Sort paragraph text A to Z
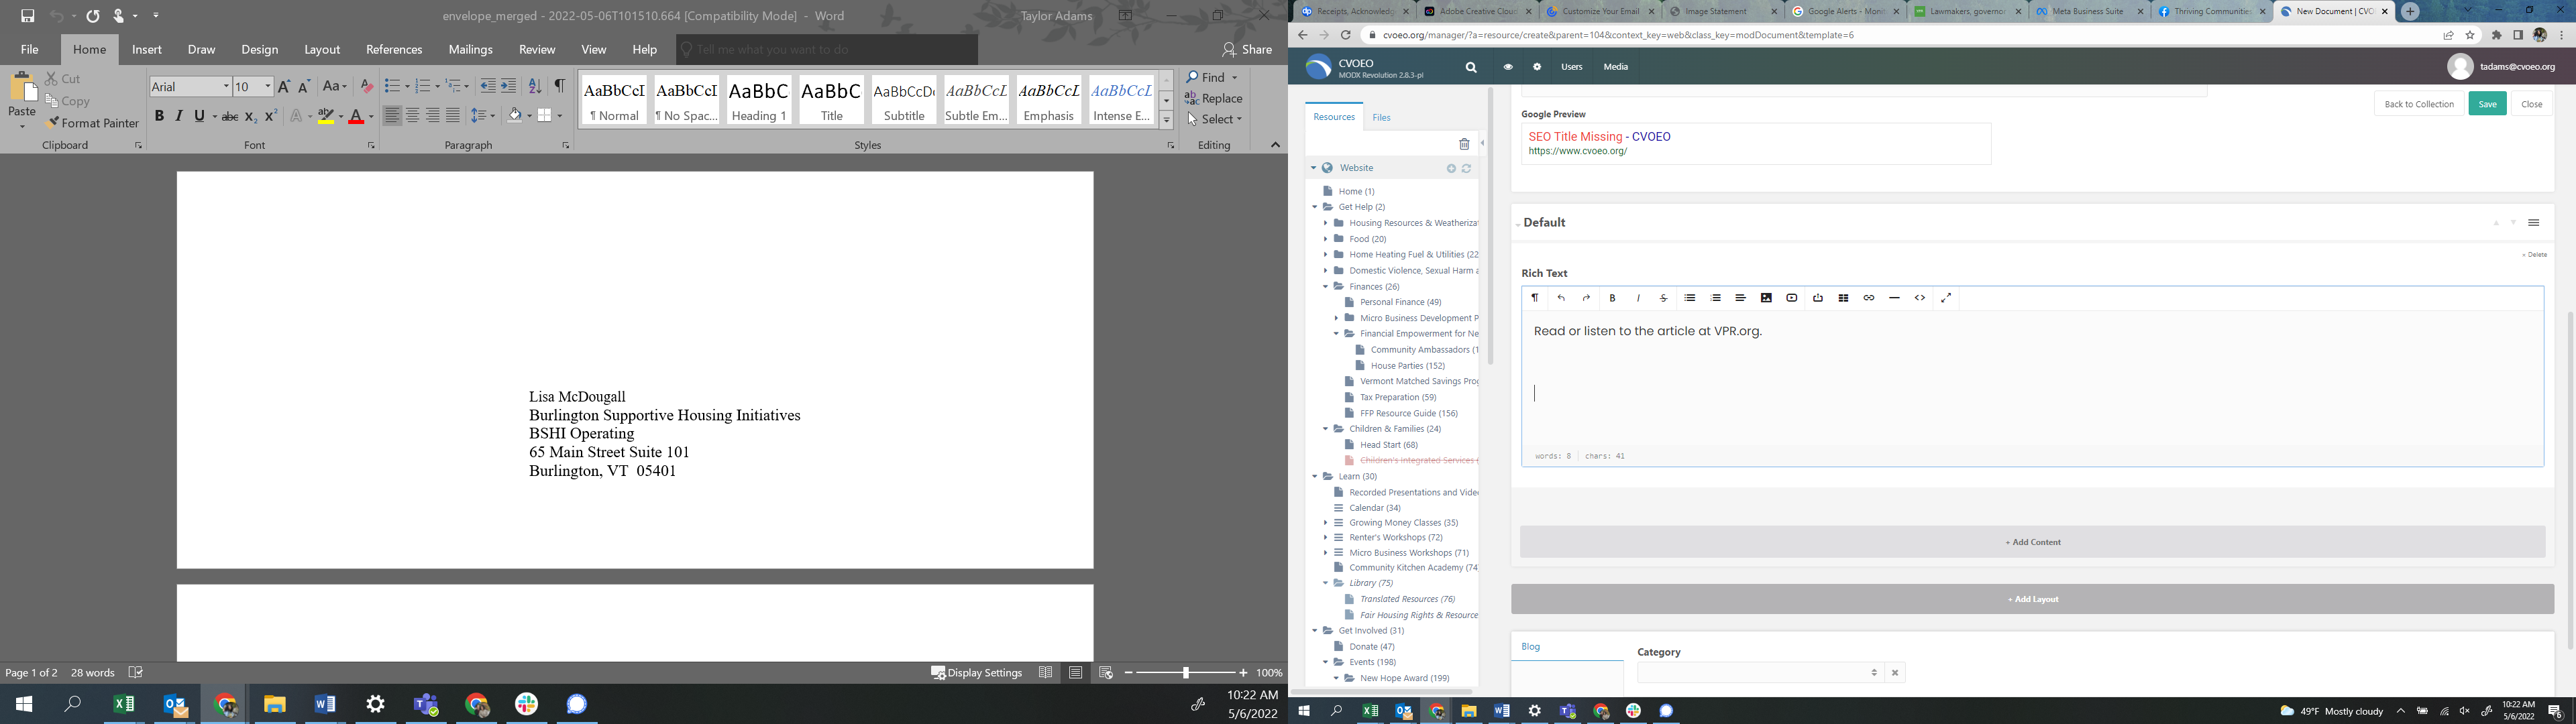 [535, 86]
